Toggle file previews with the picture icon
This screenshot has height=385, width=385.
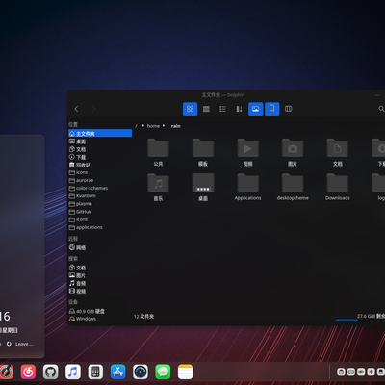tap(256, 109)
